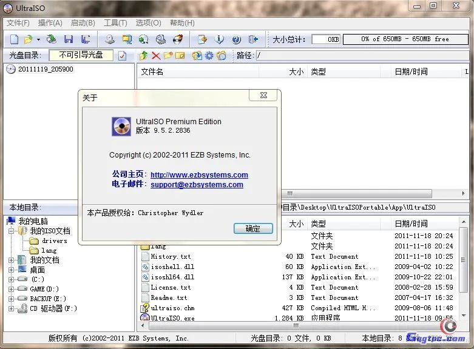Click the red X delete icon
This screenshot has height=349, width=474.
tap(156, 56)
